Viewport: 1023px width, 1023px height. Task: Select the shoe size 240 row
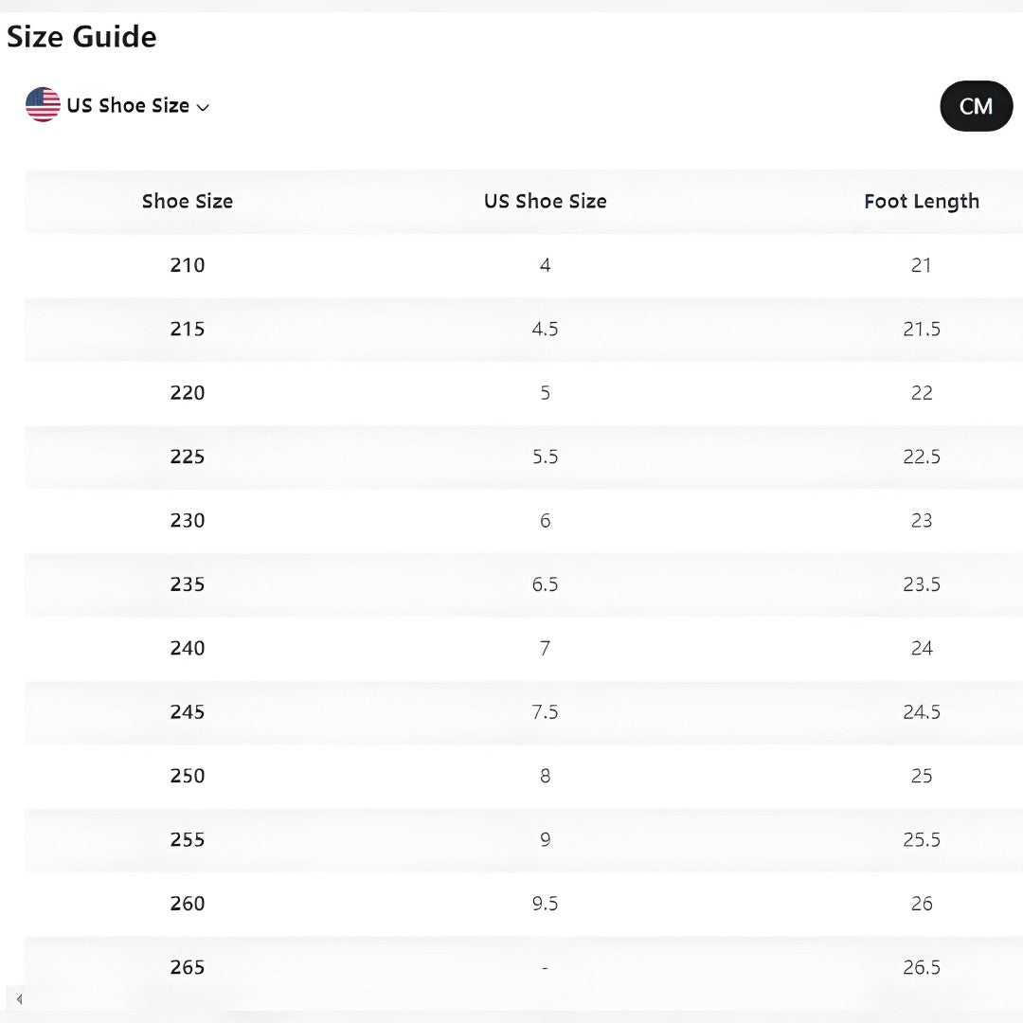point(188,649)
